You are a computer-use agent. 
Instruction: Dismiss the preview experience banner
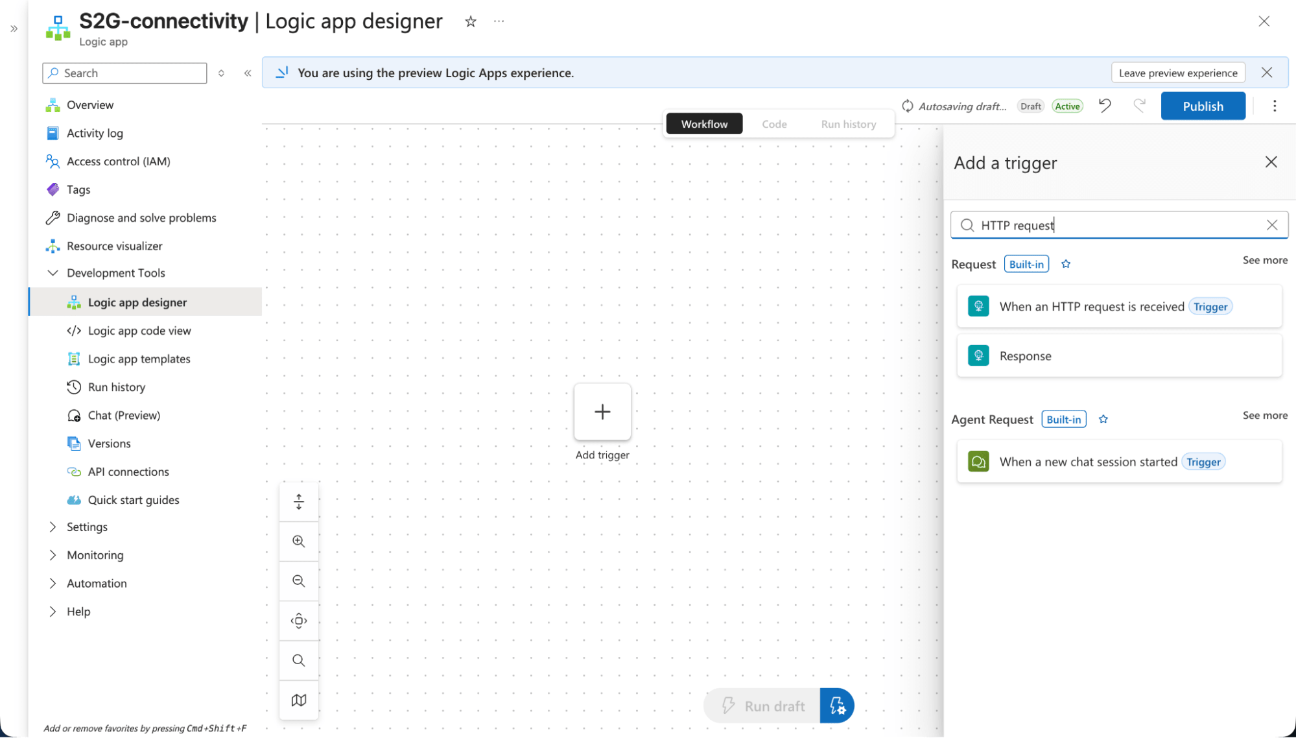pos(1267,73)
